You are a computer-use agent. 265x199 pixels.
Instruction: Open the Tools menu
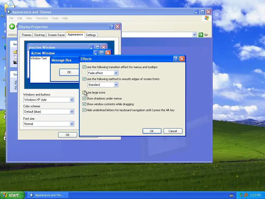coord(55,18)
